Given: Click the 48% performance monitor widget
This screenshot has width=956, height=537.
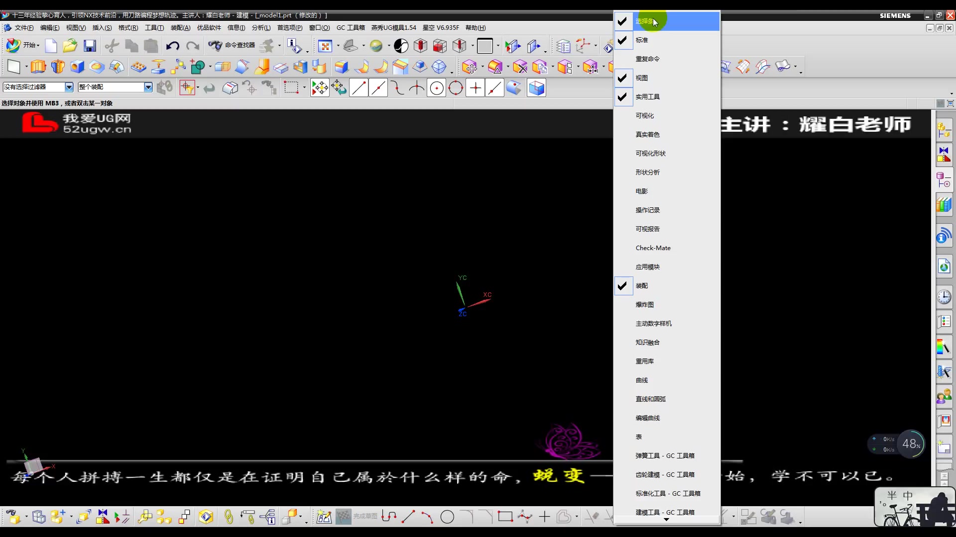Looking at the screenshot, I should pyautogui.click(x=911, y=444).
